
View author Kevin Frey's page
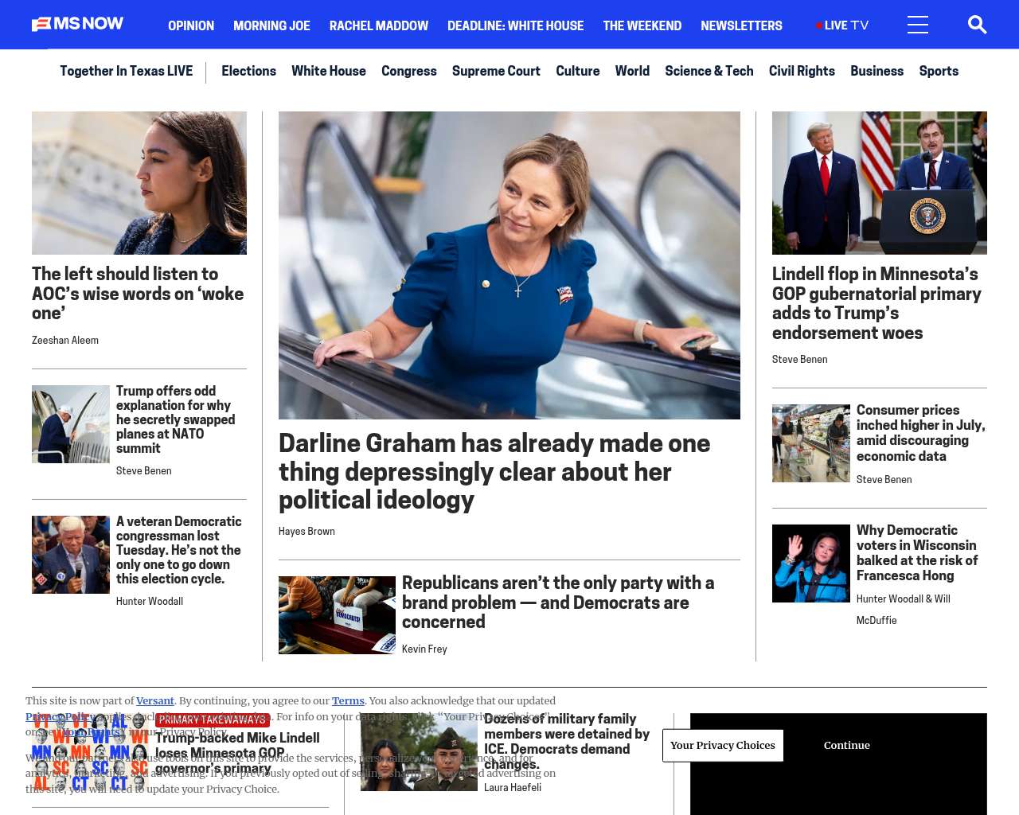[424, 649]
